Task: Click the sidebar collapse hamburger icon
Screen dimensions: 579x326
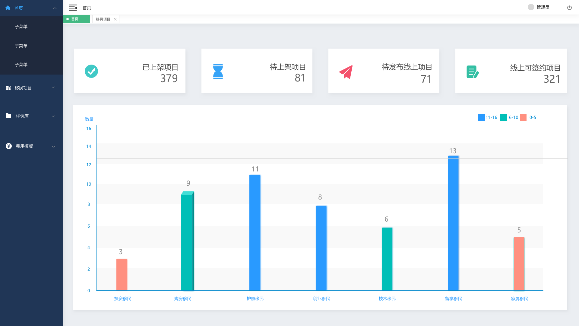Action: (73, 8)
